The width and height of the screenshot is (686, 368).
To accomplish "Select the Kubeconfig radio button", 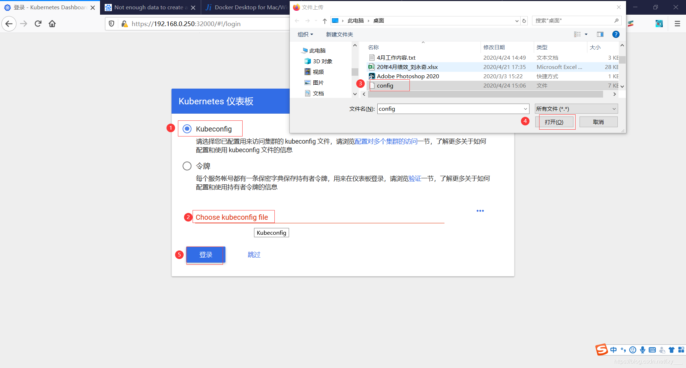I will pyautogui.click(x=187, y=129).
